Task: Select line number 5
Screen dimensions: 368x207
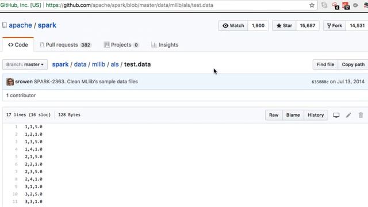Action: [16, 156]
